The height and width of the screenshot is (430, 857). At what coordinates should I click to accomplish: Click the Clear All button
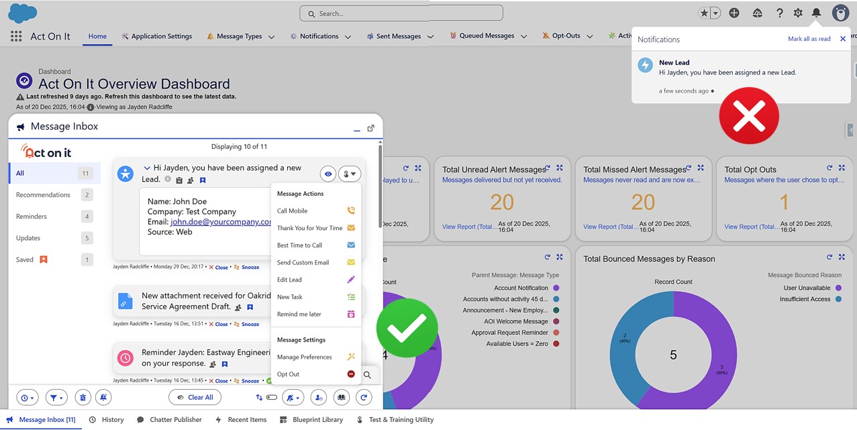(x=195, y=397)
